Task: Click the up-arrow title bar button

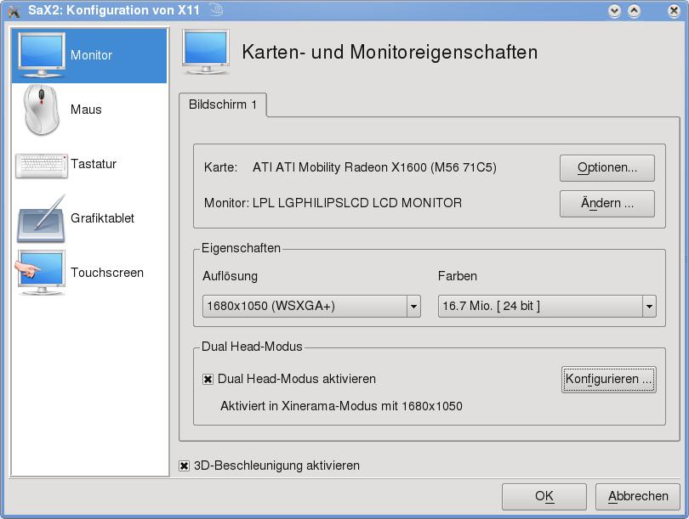Action: click(634, 11)
